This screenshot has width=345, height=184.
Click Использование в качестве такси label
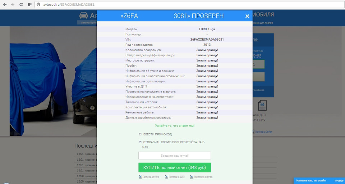149,97
